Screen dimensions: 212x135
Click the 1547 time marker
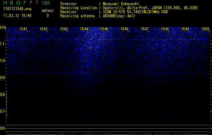click(145, 29)
